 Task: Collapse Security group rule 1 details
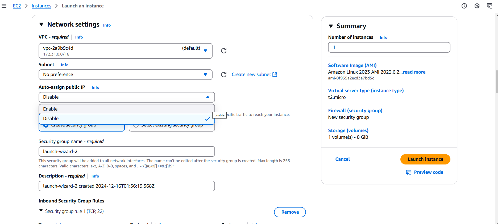coord(41,210)
